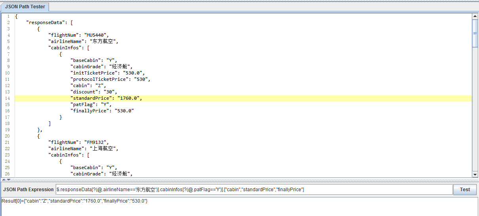Image resolution: width=479 pixels, height=216 pixels.
Task: Click the closing bracket on line 18
Action: (49, 123)
